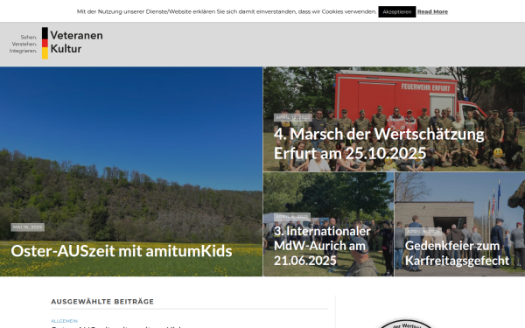
Task: Click the date label above Gedenkfeier zum Karfreitagsgefecht
Action: click(423, 232)
